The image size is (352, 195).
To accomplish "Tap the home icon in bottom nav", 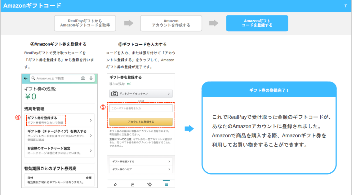I will [x=115, y=185].
